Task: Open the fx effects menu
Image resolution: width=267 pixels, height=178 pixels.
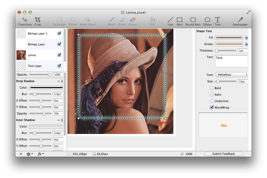Action: [x=40, y=154]
